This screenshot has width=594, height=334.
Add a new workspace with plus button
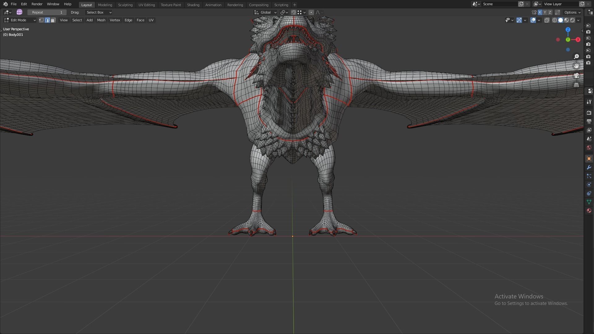click(x=295, y=5)
